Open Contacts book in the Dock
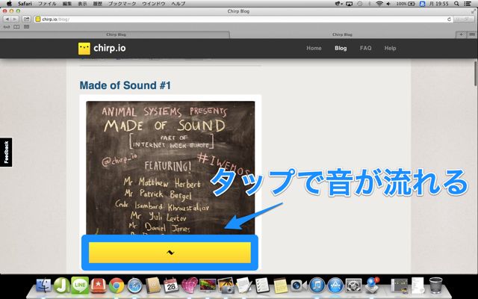 (x=153, y=286)
